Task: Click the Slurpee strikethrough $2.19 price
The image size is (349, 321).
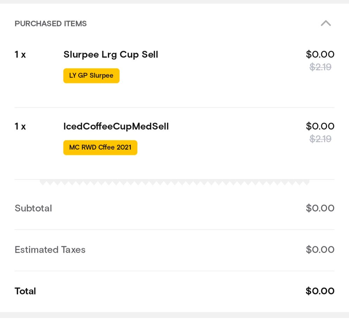Action: click(x=320, y=67)
